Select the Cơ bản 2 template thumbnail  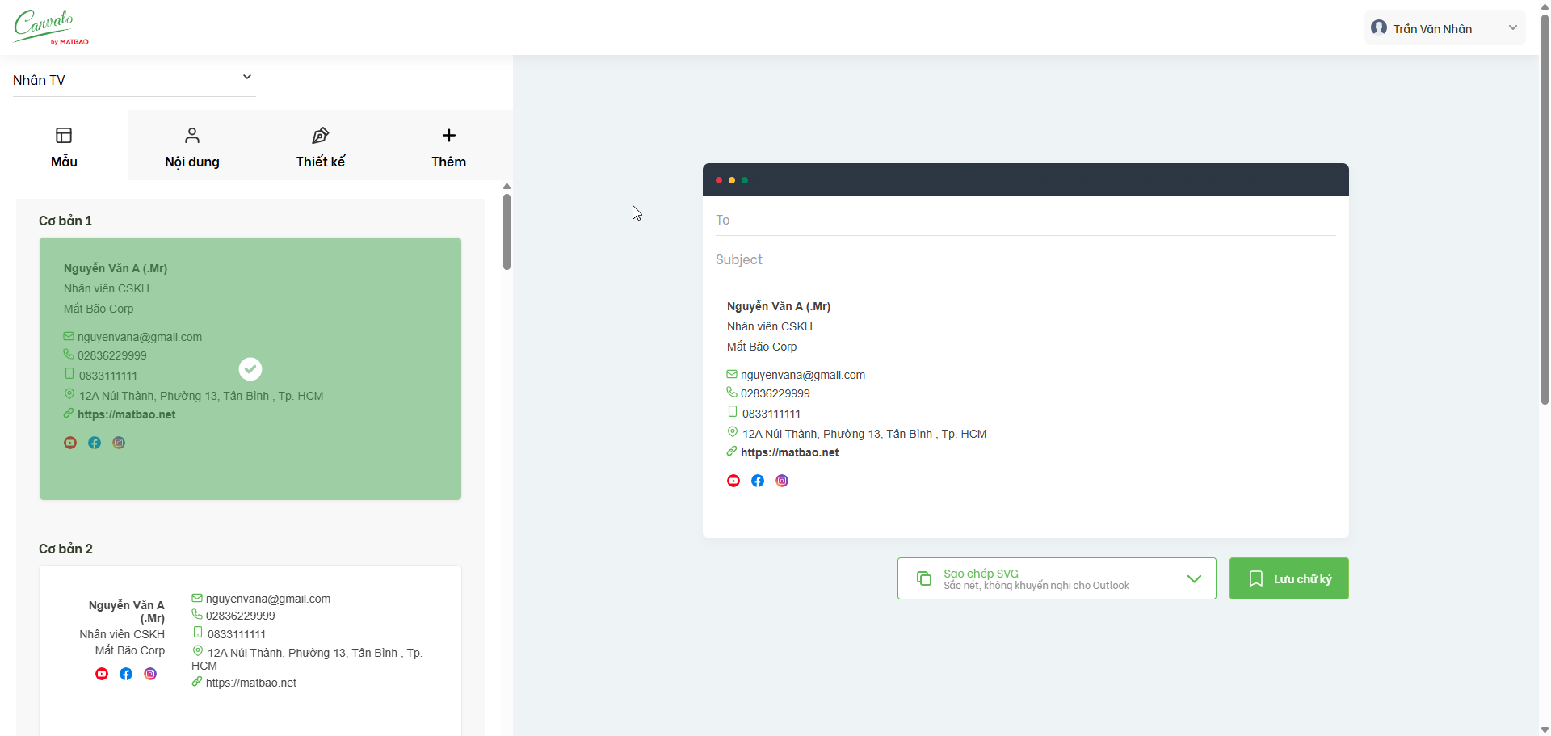click(250, 646)
